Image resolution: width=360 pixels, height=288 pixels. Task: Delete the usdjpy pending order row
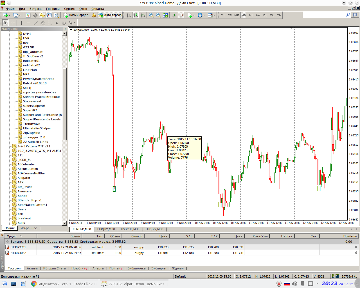click(x=355, y=247)
